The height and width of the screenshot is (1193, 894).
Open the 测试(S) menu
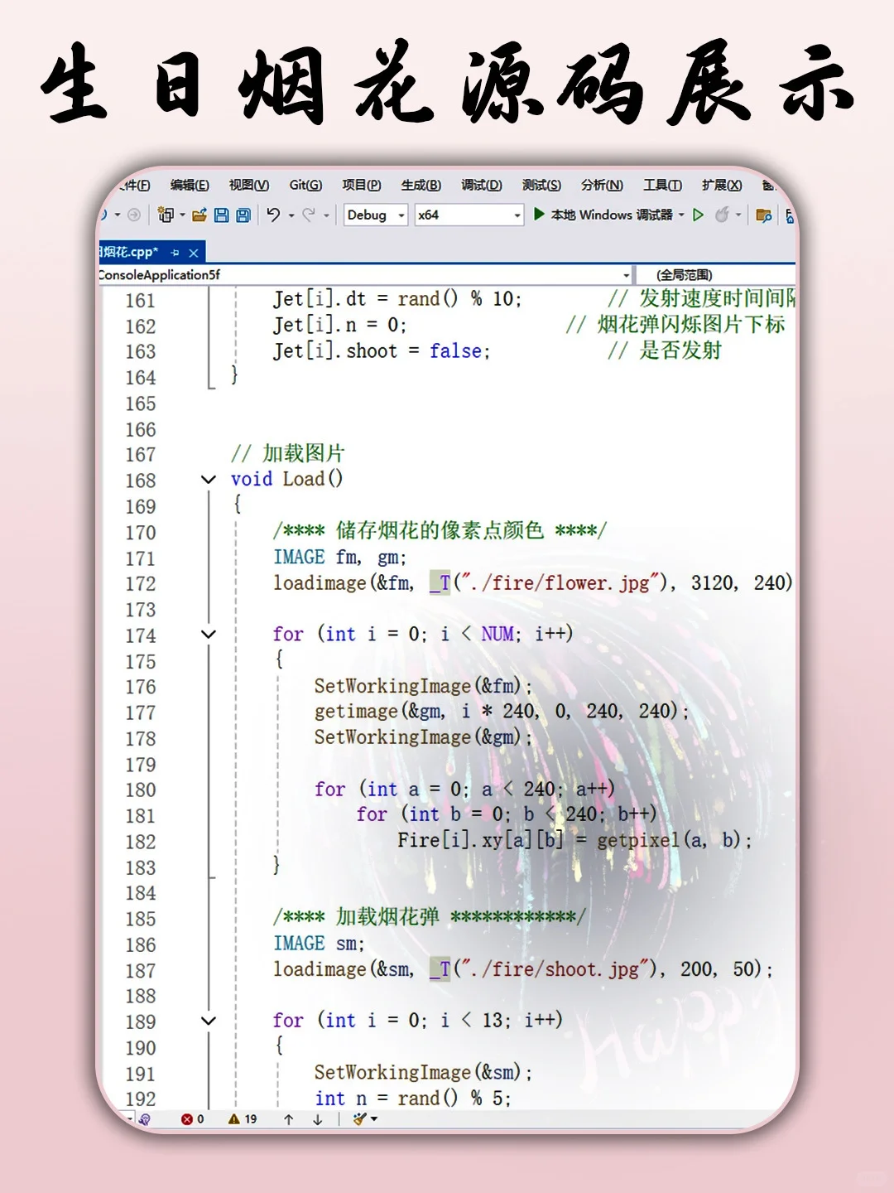541,186
